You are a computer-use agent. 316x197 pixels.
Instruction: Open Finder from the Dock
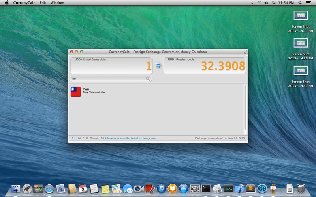pyautogui.click(x=16, y=189)
